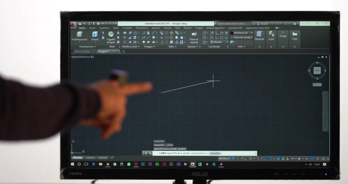The height and width of the screenshot is (184, 348).
Task: Click the Selezione panel icon
Action: (x=259, y=35)
